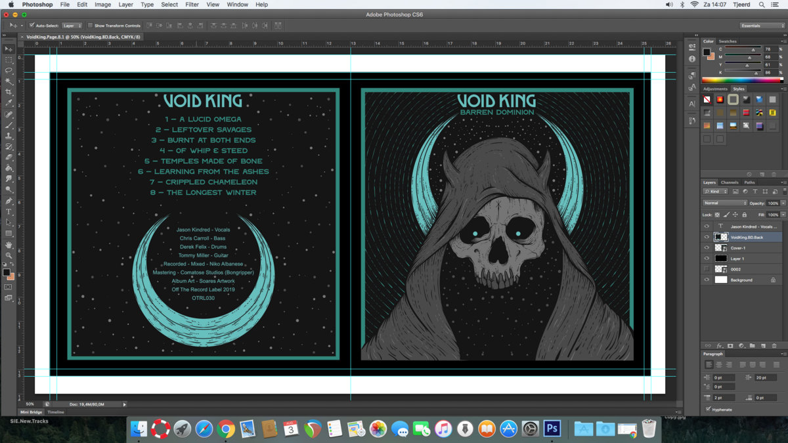788x443 pixels.
Task: Expand the Essentials workspace dropdown
Action: [761, 26]
